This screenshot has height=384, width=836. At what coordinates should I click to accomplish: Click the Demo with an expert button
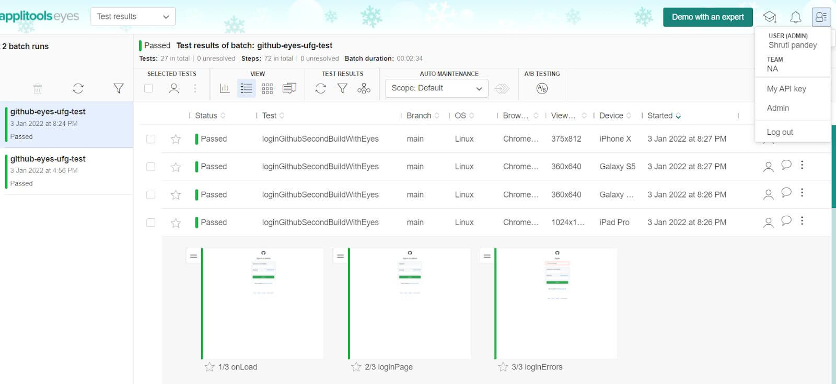tap(707, 17)
